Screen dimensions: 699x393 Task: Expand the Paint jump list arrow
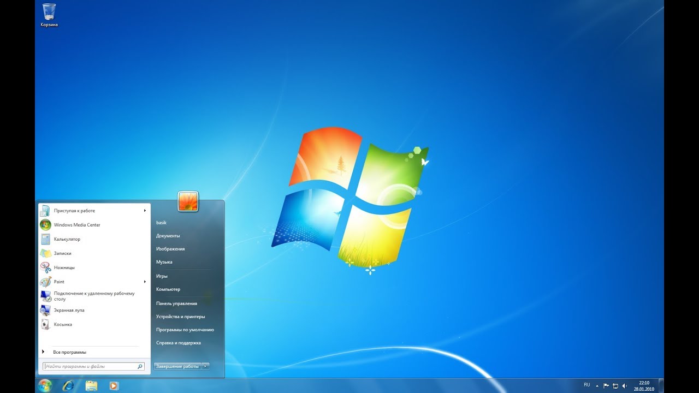pyautogui.click(x=145, y=282)
